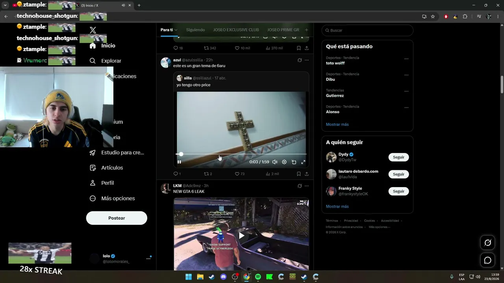
Task: Open the JOSEO EXCLUSIVE CLUB tab
Action: coord(236,30)
